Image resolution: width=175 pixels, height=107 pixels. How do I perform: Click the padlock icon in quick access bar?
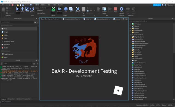(18, 5)
